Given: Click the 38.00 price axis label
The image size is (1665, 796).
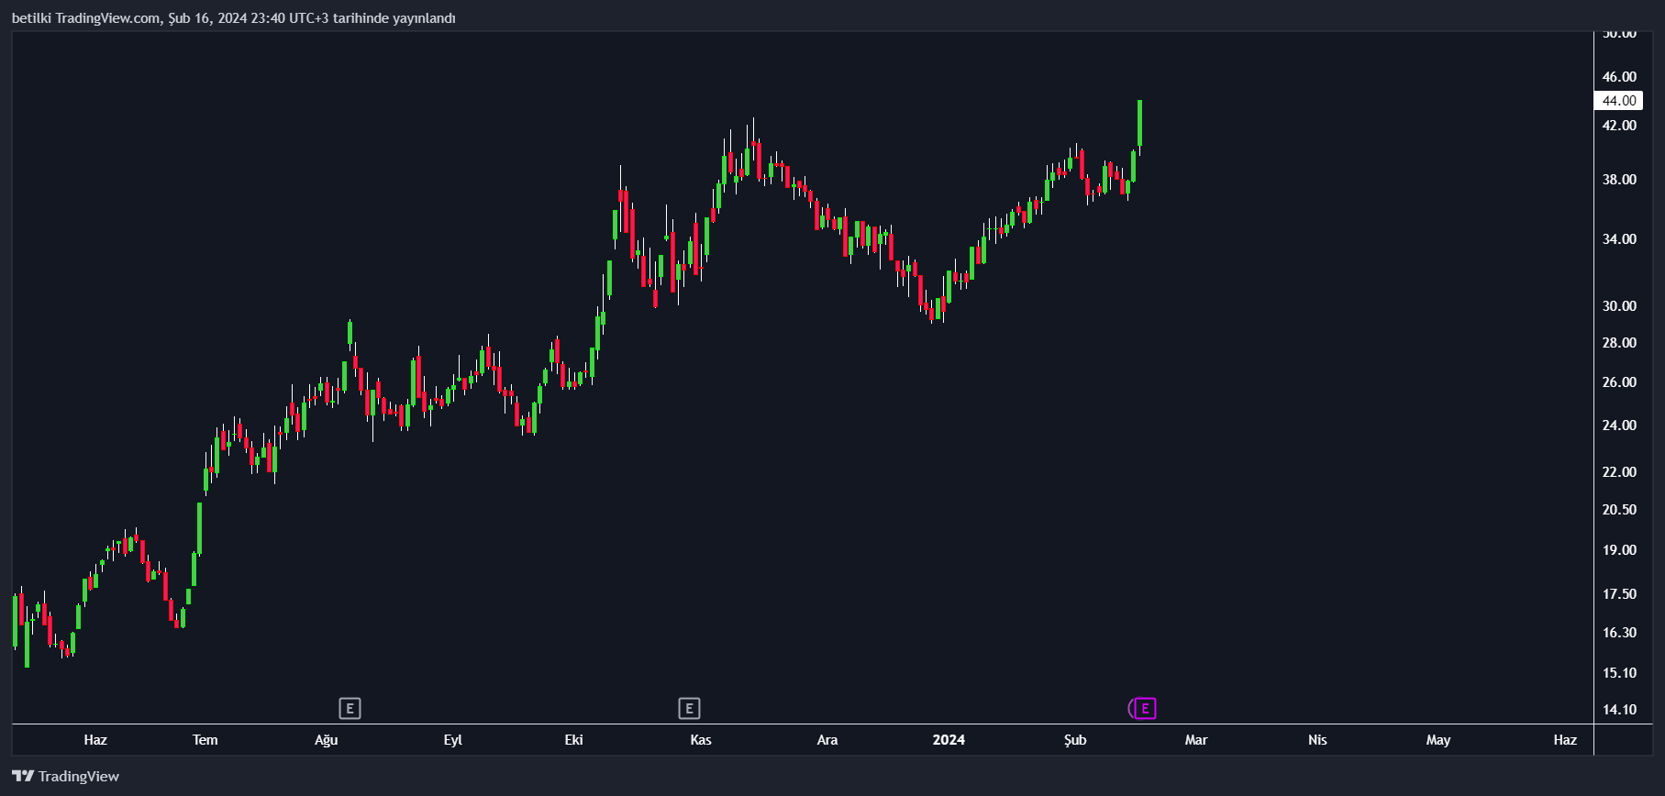Looking at the screenshot, I should click(x=1619, y=180).
